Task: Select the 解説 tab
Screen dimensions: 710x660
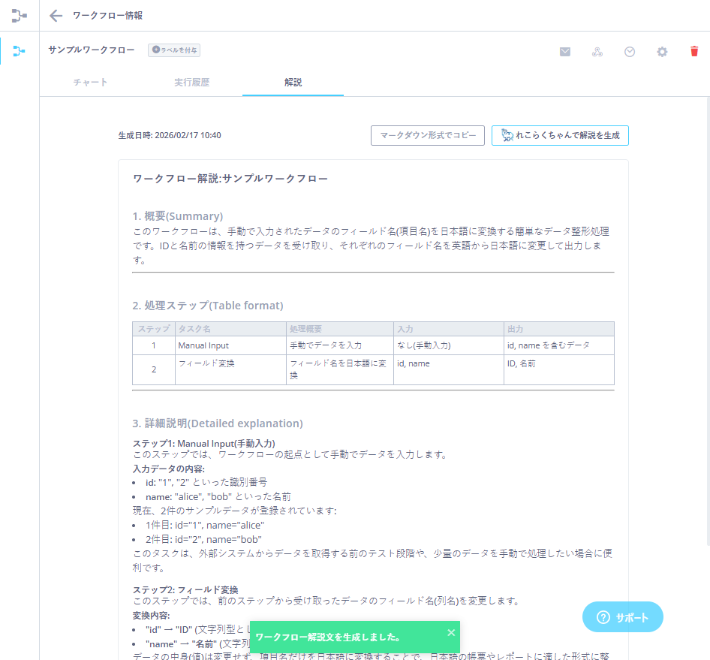Action: tap(293, 83)
